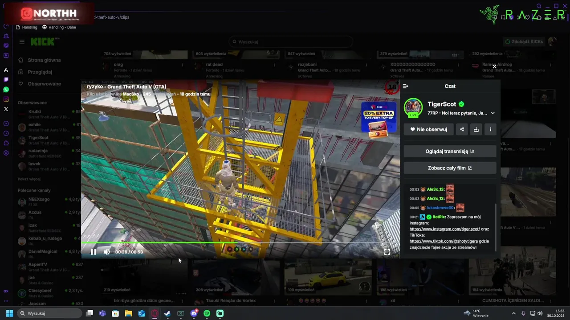570x320 pixels.
Task: Open Task View on the taskbar
Action: coord(90,313)
